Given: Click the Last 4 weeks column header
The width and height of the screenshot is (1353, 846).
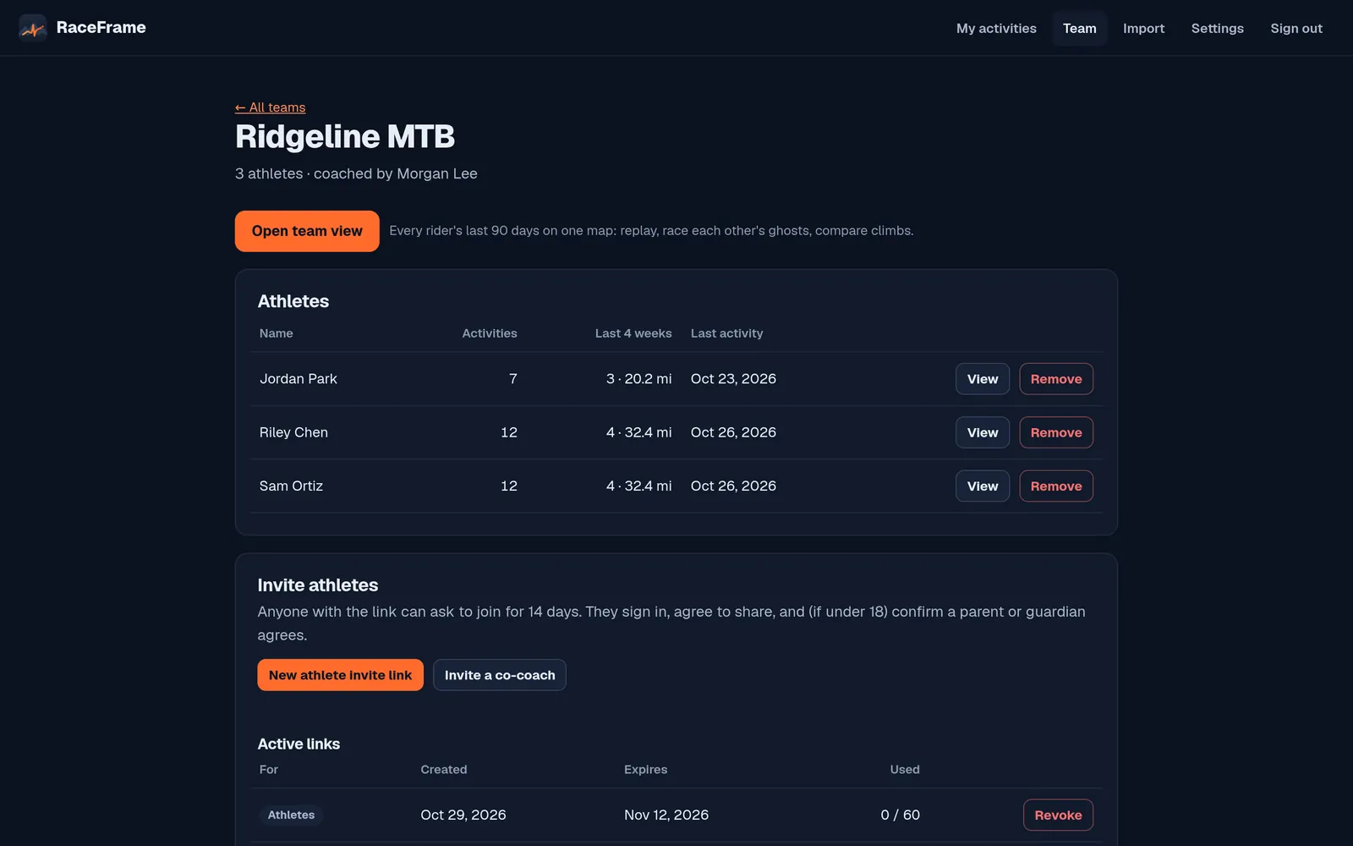Looking at the screenshot, I should 633,333.
